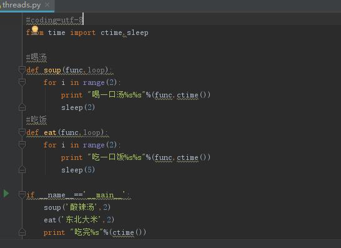
Task: Run the script with the green gutter arrow
Action: (6, 194)
